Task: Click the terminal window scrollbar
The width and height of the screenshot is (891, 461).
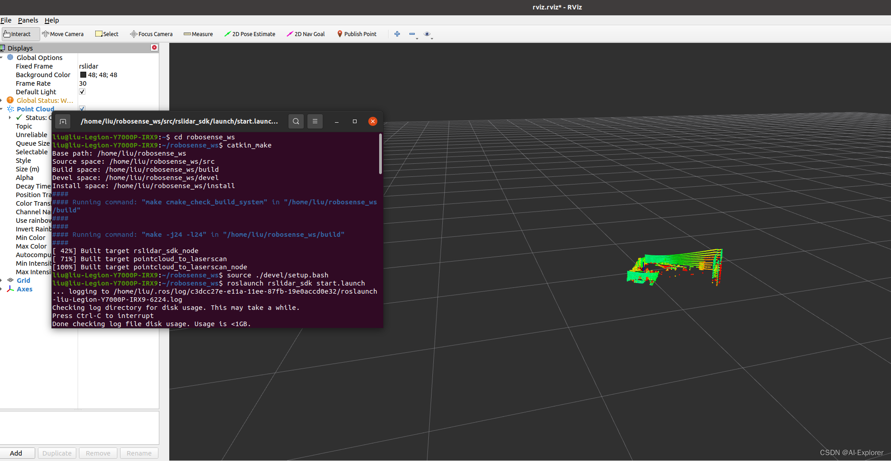Action: click(381, 154)
